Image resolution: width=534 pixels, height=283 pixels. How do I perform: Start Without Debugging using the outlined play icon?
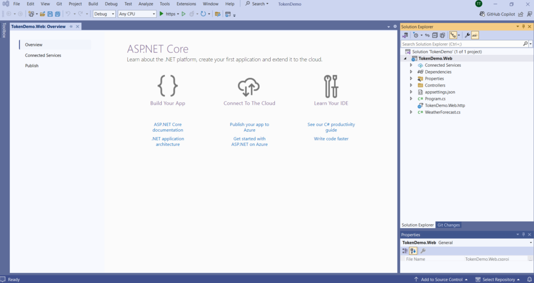point(184,14)
